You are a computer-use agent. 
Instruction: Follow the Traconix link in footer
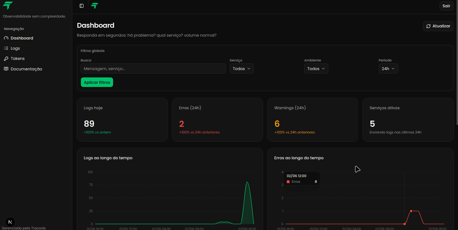[39, 228]
